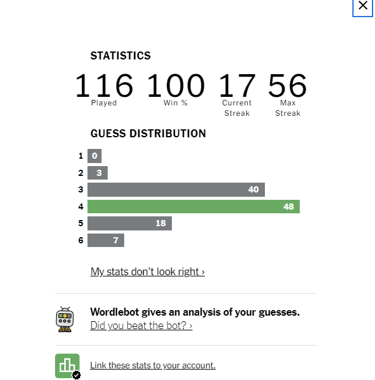Screen dimensions: 375x380
Task: Click the 17 Current Streak number
Action: (x=237, y=85)
